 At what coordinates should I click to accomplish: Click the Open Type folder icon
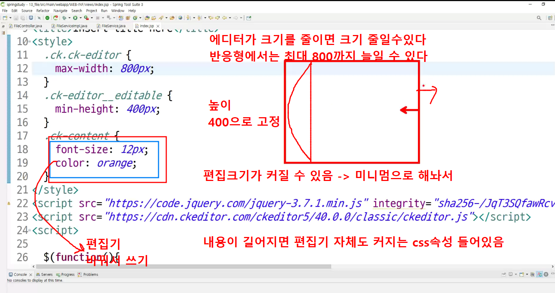147,18
